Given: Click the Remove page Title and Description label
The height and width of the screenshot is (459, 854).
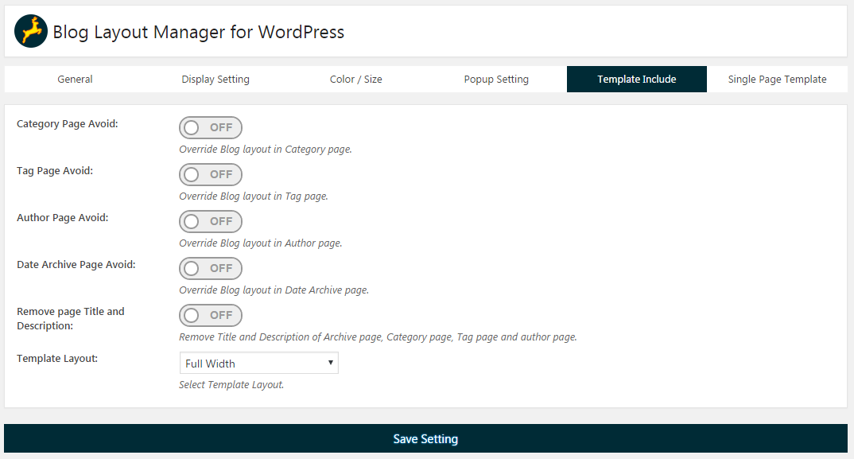Looking at the screenshot, I should (70, 318).
